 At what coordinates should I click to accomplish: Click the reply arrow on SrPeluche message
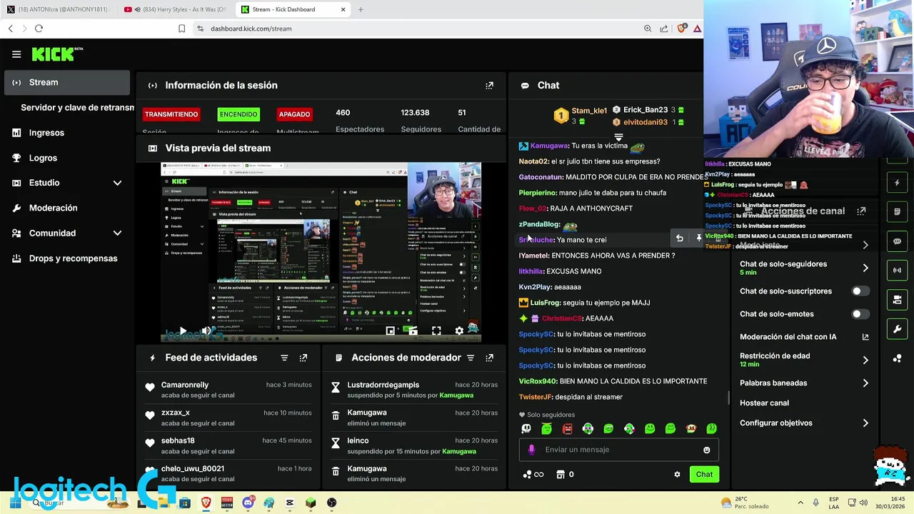tap(680, 238)
